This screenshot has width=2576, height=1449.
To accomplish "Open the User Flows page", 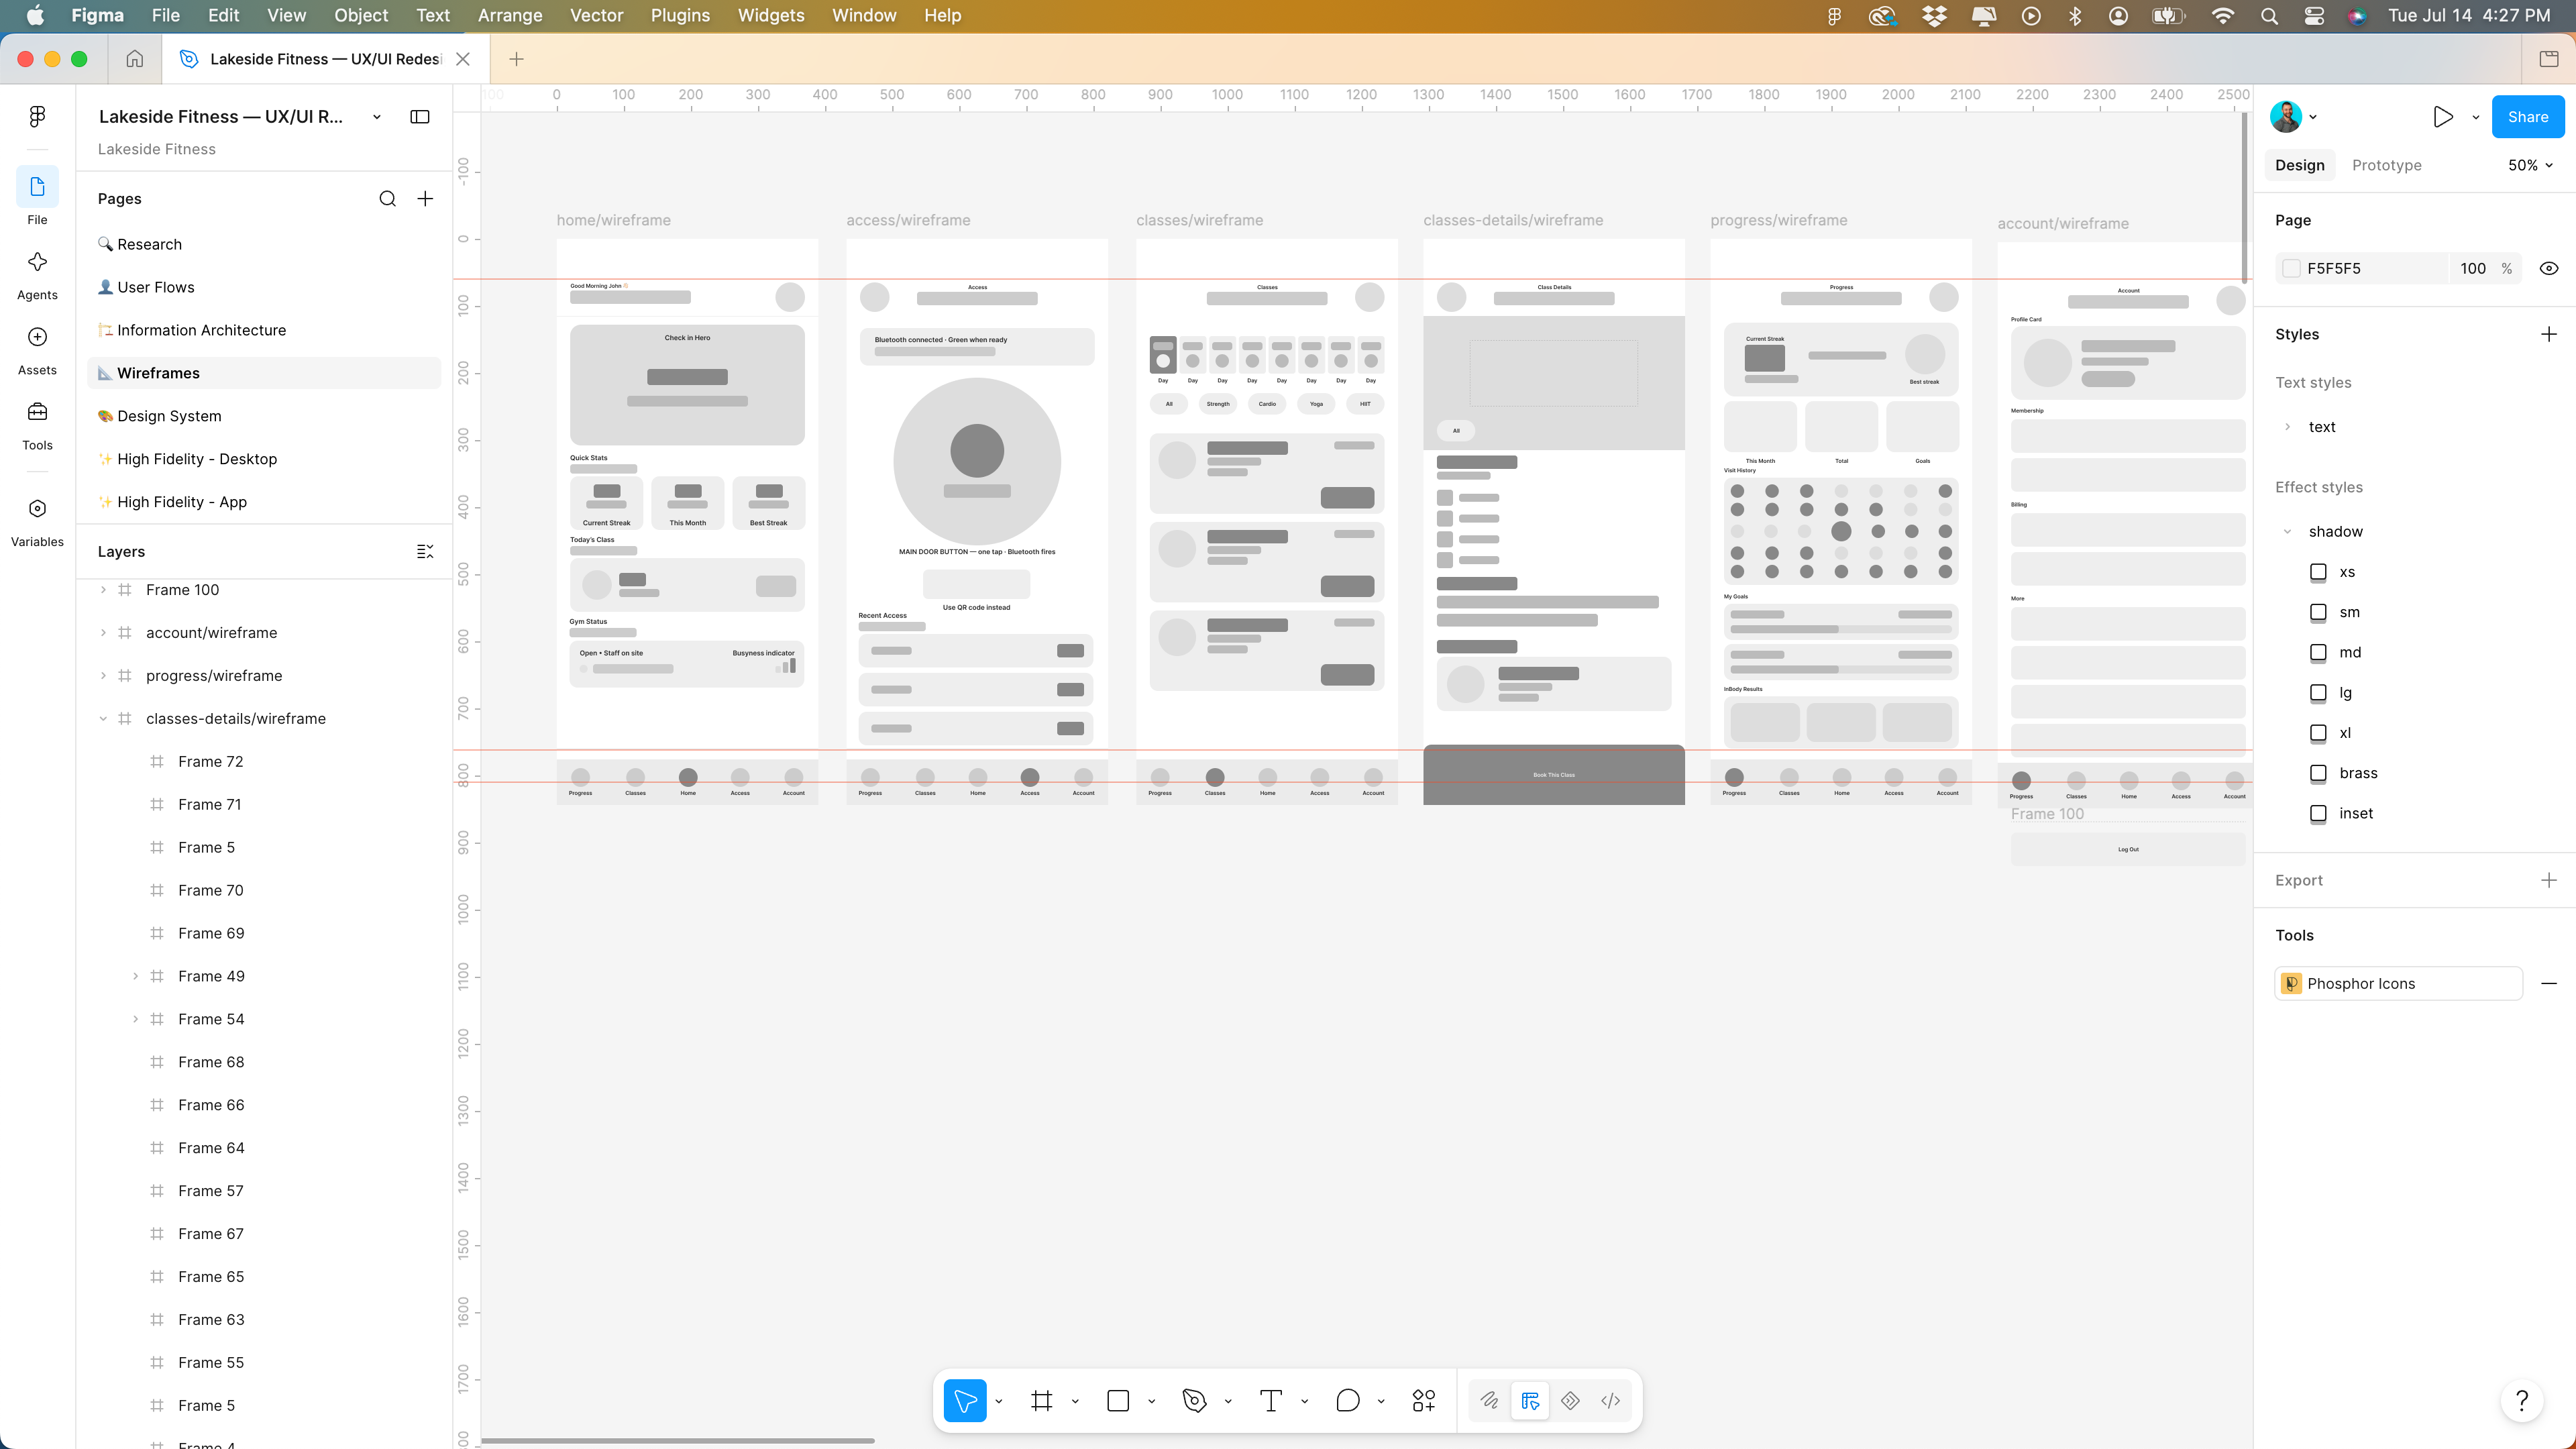I will click(x=265, y=287).
